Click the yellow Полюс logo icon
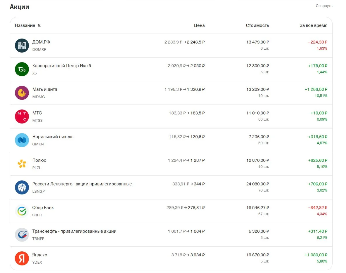This screenshot has height=273, width=346. [x=22, y=164]
